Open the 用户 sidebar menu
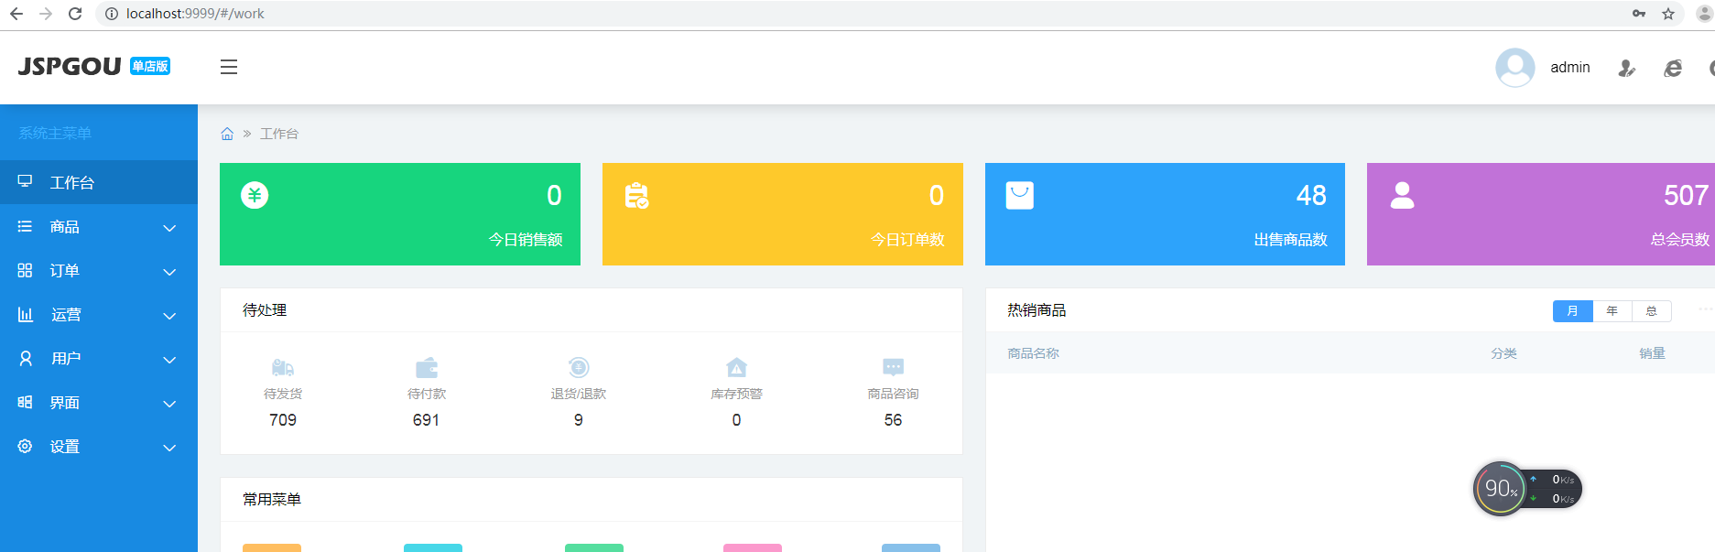The width and height of the screenshot is (1715, 552). point(99,358)
